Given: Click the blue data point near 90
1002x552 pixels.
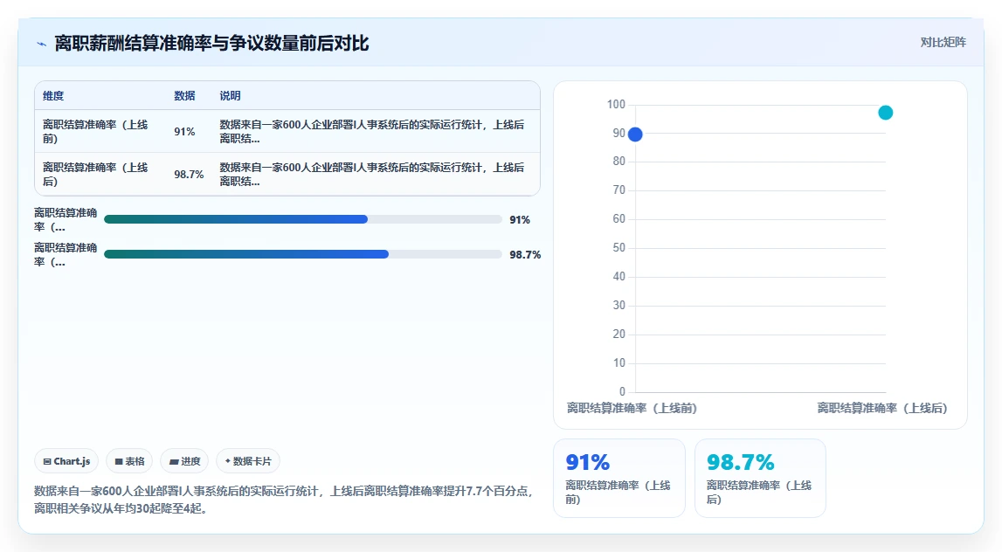Looking at the screenshot, I should (635, 135).
